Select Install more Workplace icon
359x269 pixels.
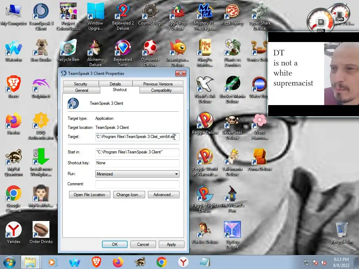click(41, 163)
